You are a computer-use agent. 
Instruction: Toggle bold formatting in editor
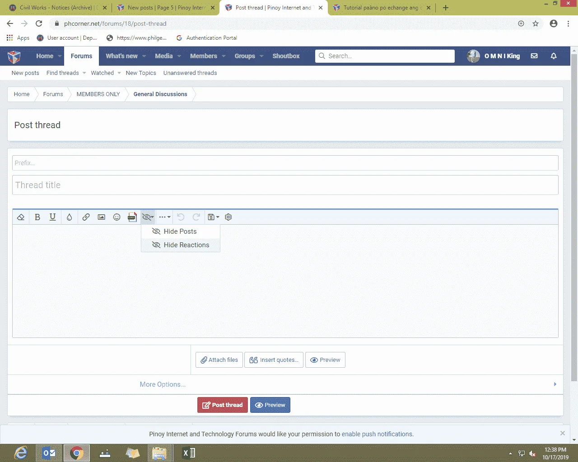[x=37, y=217]
